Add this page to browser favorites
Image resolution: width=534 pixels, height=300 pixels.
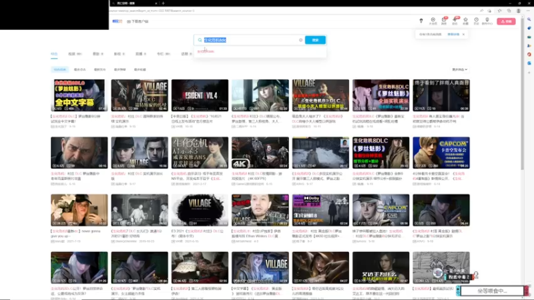point(489,11)
